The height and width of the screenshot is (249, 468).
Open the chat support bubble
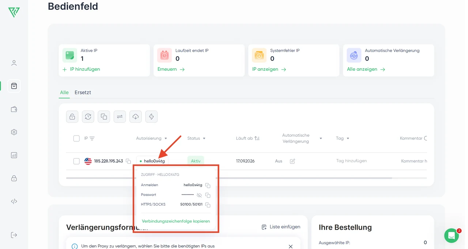452,236
